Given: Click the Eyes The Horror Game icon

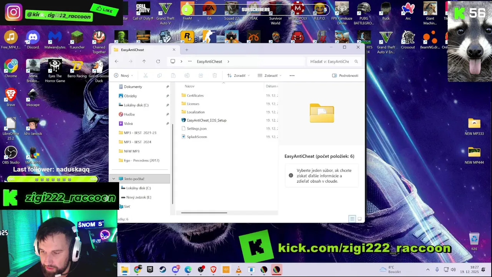Looking at the screenshot, I should pos(55,71).
